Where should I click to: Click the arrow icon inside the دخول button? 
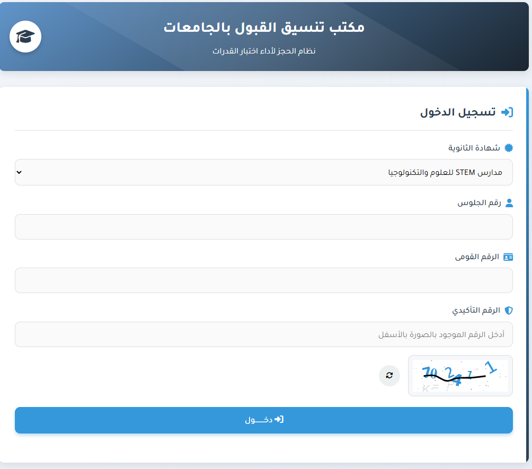pos(281,419)
